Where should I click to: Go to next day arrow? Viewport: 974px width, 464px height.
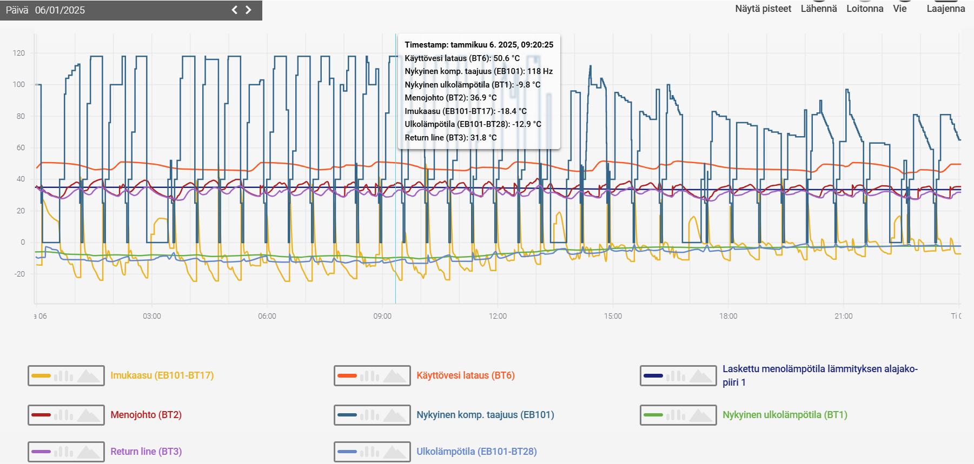point(248,10)
